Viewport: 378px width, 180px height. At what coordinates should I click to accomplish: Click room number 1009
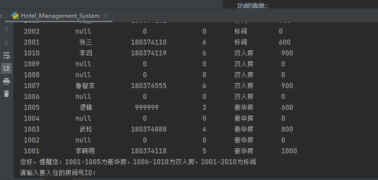tap(32, 64)
